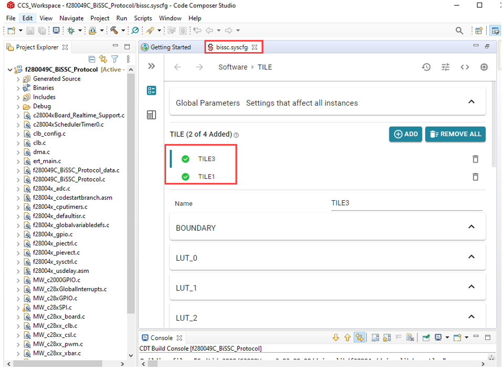Collapse the BOUNDARY section

click(471, 227)
